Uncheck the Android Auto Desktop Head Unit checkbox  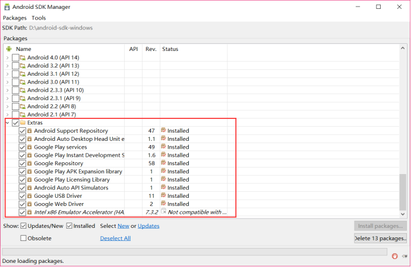click(x=23, y=139)
